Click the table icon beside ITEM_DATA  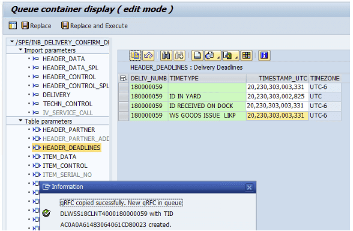coord(37,157)
